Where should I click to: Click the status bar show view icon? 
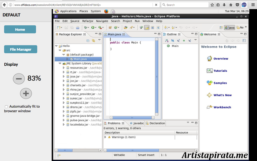(59, 155)
